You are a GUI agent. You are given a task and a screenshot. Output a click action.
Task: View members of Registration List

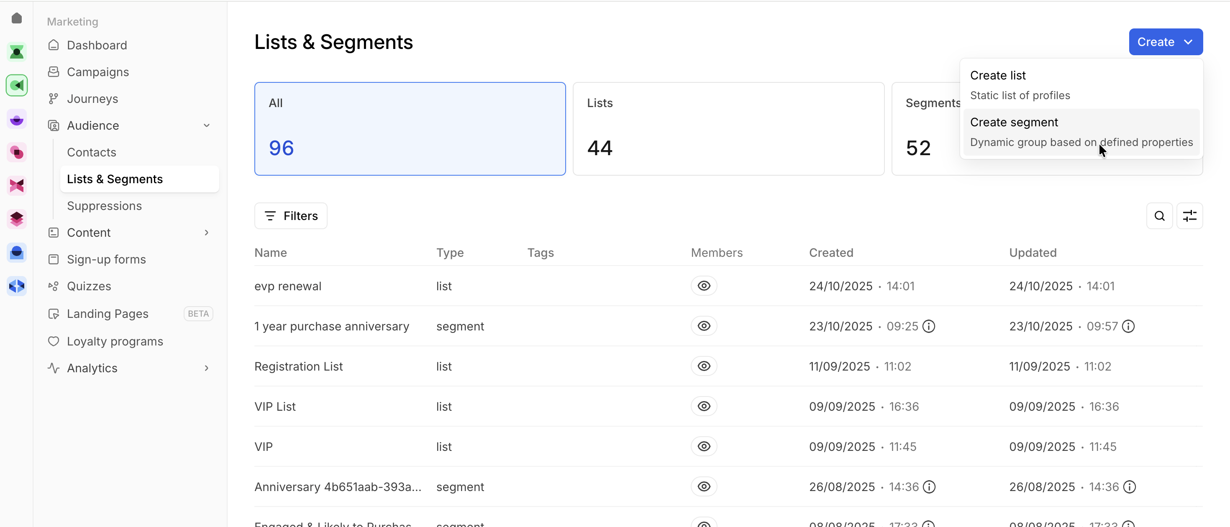703,366
